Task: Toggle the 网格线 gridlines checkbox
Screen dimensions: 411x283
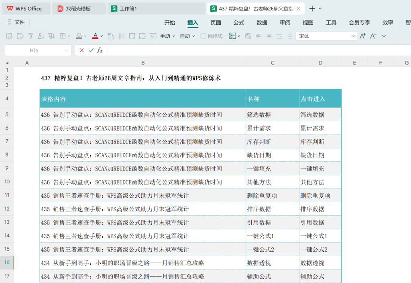Action: tap(203, 36)
